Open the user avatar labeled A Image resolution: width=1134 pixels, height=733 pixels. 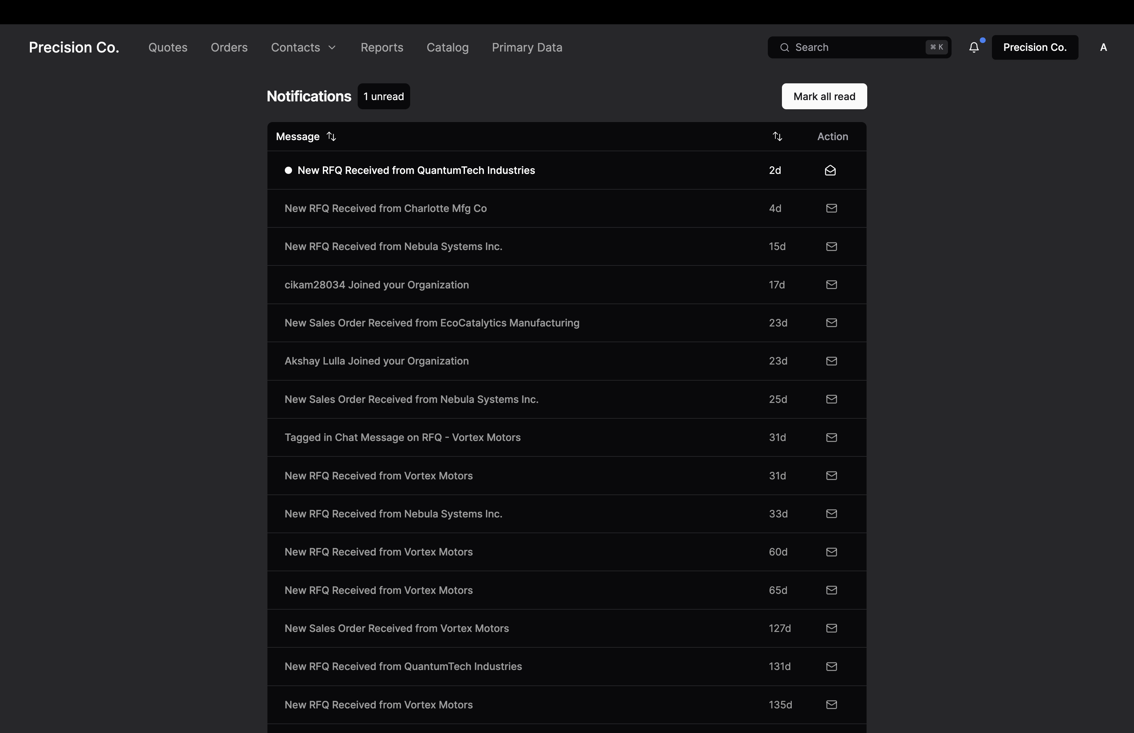(x=1103, y=48)
